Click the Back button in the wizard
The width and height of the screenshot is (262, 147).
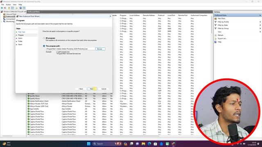coord(81,89)
